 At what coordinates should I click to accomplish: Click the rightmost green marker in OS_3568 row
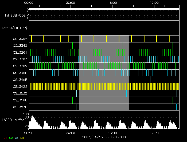pos(173,100)
